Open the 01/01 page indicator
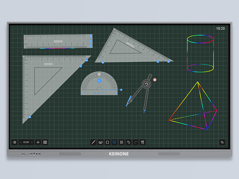 point(26,142)
